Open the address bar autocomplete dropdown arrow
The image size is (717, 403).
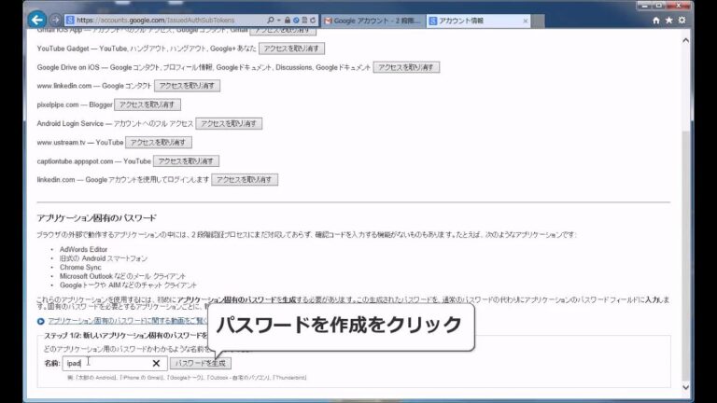pos(278,21)
